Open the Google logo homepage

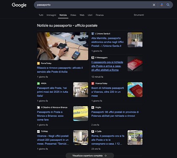[x=19, y=5]
